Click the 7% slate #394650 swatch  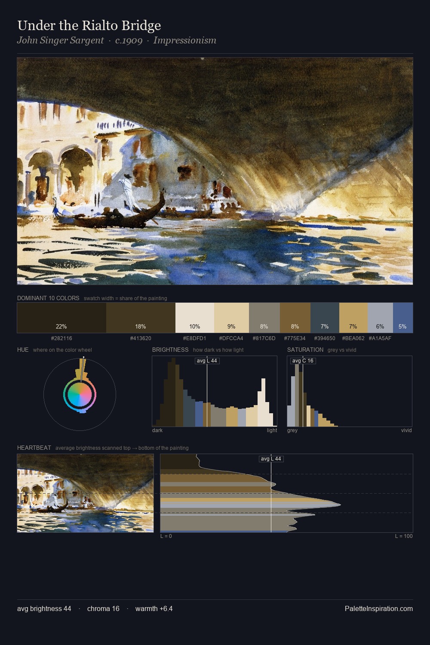[325, 318]
